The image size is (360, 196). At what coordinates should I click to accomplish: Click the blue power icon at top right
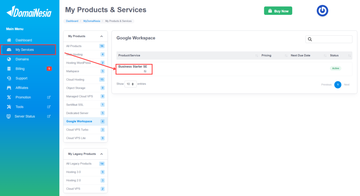pyautogui.click(x=322, y=11)
